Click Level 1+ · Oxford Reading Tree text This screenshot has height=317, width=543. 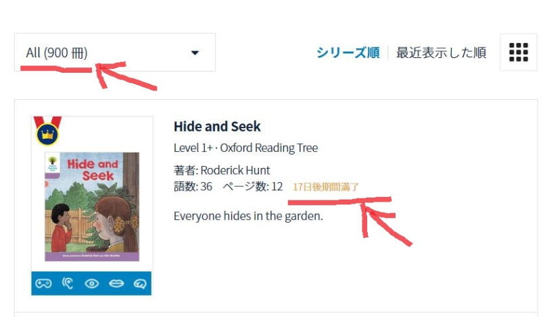click(x=246, y=148)
